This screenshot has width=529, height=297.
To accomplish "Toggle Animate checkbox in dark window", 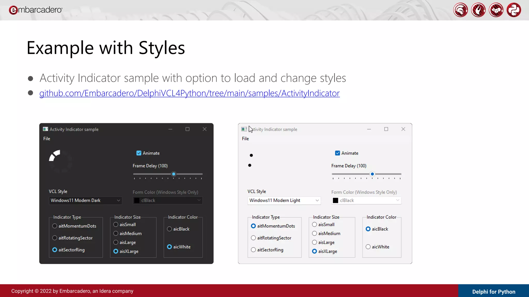I will click(148, 153).
